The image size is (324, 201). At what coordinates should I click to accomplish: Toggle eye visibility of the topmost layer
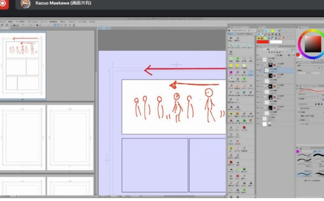pyautogui.click(x=258, y=60)
